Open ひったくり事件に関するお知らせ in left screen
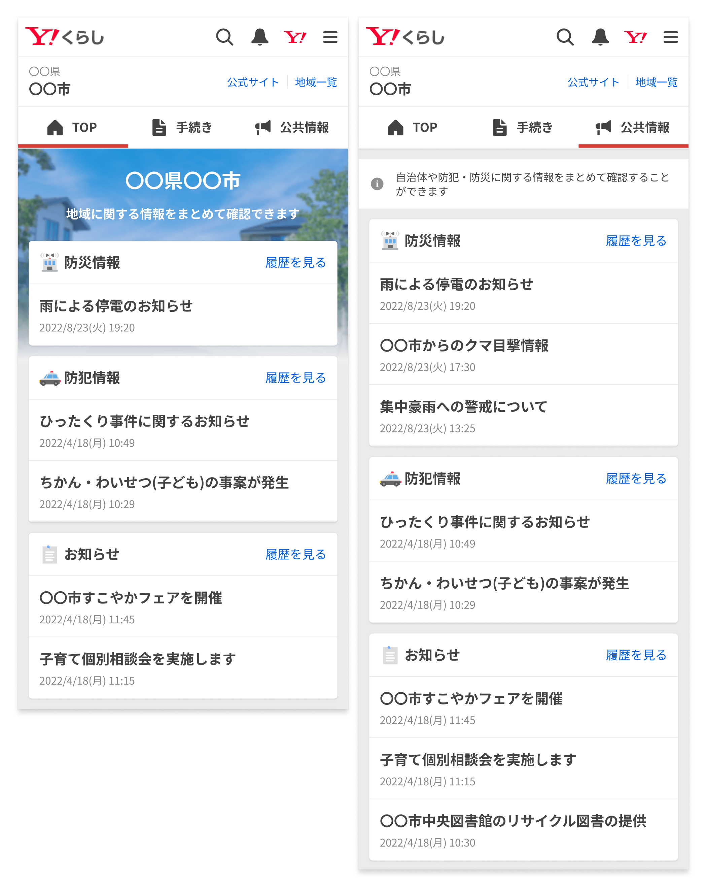This screenshot has height=887, width=706. pyautogui.click(x=183, y=430)
